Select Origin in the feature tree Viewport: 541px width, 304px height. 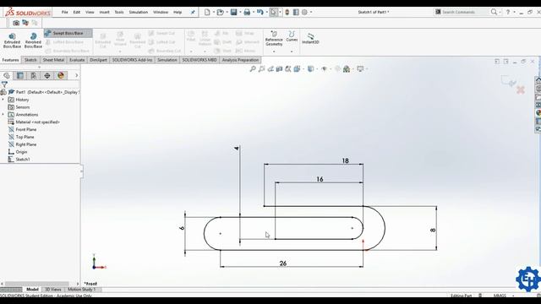[x=21, y=152]
